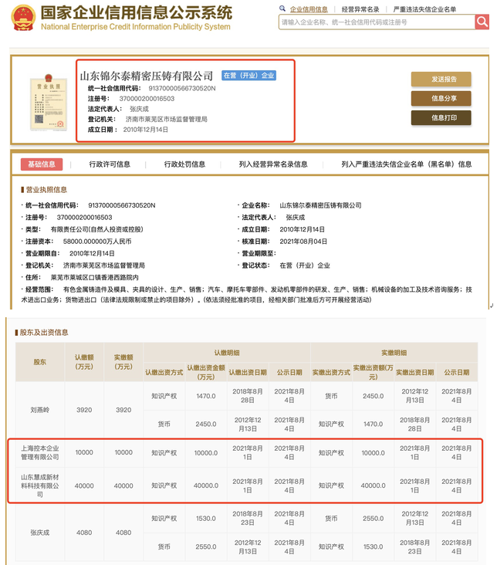Viewport: 497px width, 565px height.
Task: Click the credit code 91370000566730520N in the header card
Action: pyautogui.click(x=182, y=88)
